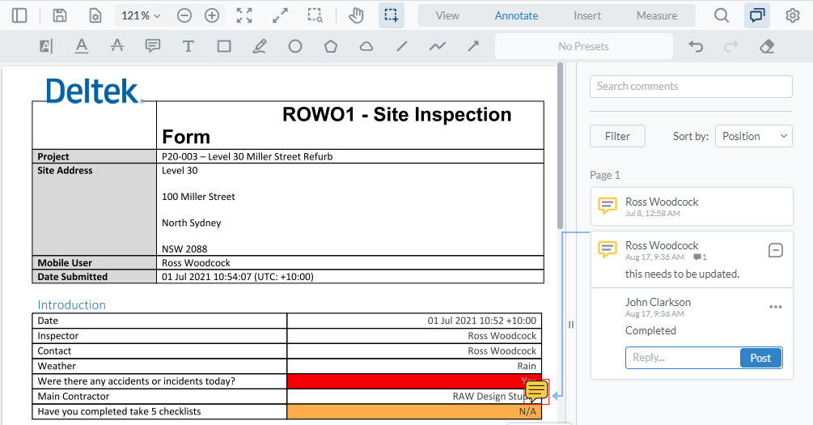
Task: Select the freehand pen tool
Action: click(259, 46)
